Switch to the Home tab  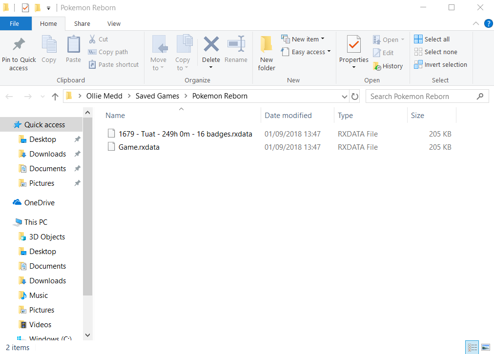coord(48,23)
